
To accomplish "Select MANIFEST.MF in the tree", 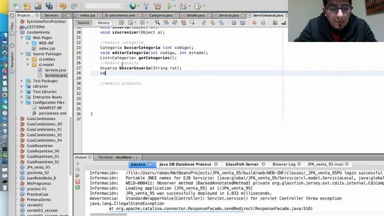I will point(50,108).
